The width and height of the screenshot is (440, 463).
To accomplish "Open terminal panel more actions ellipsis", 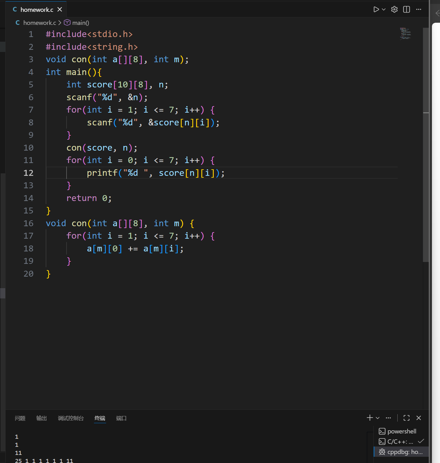I will 388,418.
